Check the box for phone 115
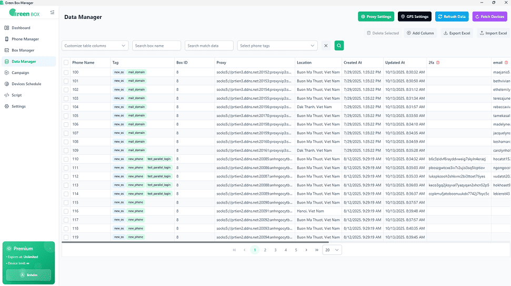 tap(66, 203)
